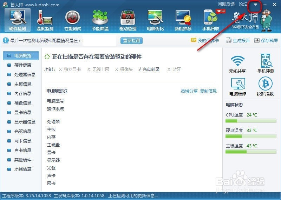Open the 硬件检测 hardware detection module

tap(18, 20)
